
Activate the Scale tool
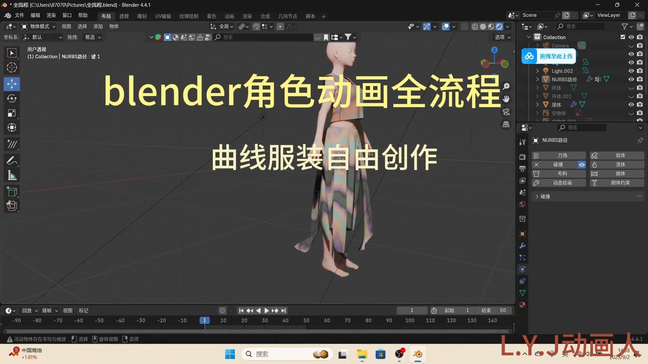click(12, 113)
